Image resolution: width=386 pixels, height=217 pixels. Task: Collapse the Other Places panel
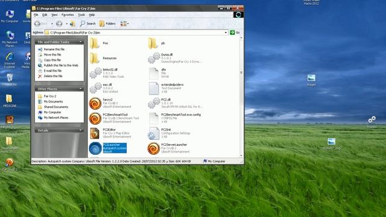tap(80, 89)
